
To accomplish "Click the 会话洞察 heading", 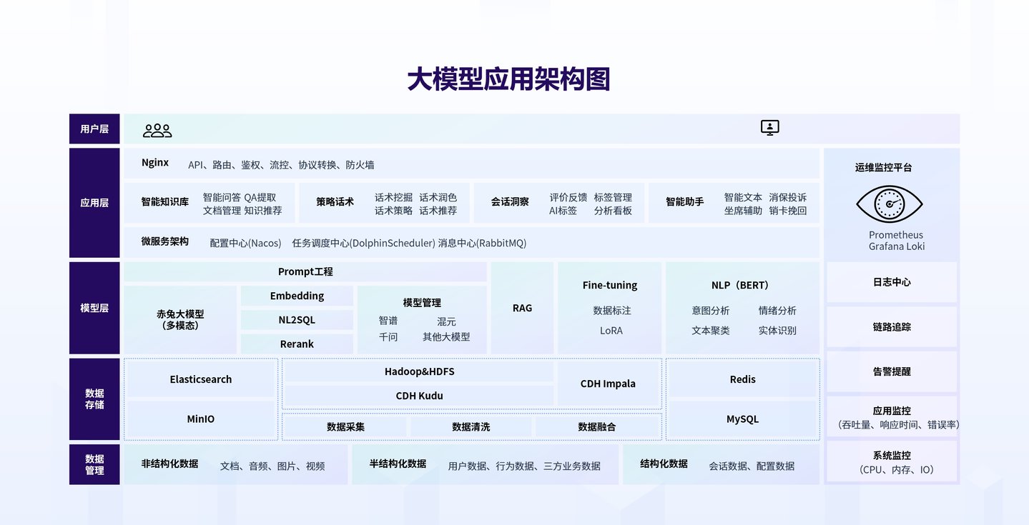I will tap(510, 202).
